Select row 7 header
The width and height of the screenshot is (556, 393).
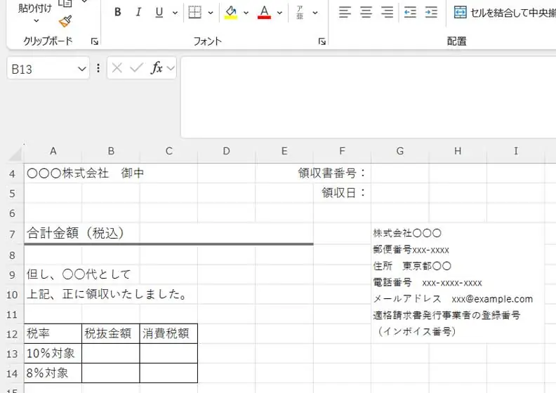click(12, 234)
